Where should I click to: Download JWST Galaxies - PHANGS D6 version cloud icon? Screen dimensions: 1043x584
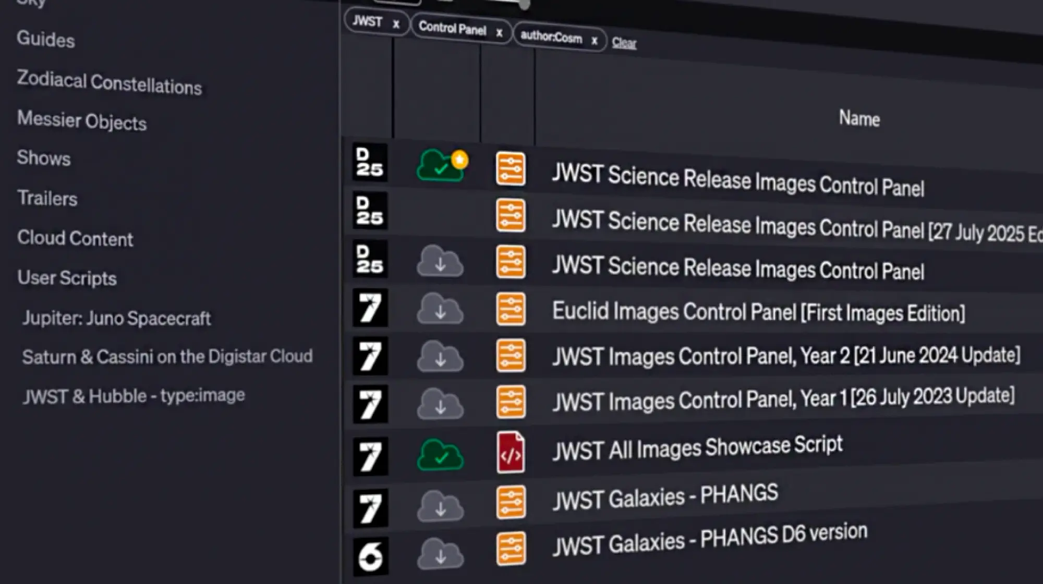pos(440,554)
